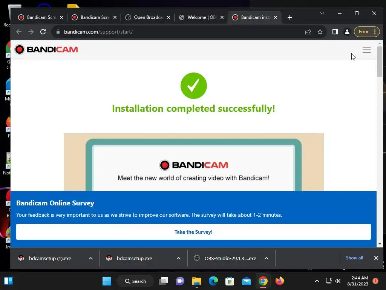Switch to Welcome | OBS tab
This screenshot has height=290, width=386.
(x=201, y=17)
